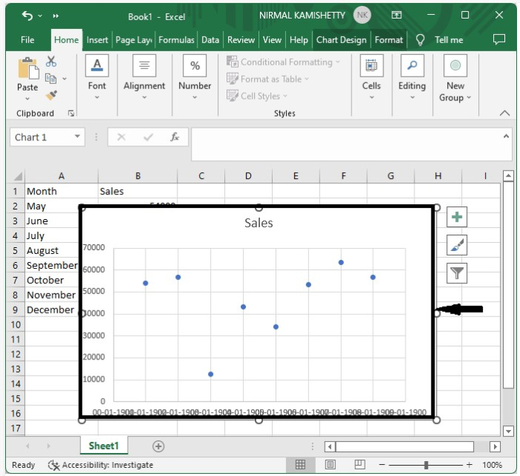The image size is (520, 476).
Task: Add a new sheet with plus
Action: tap(158, 446)
